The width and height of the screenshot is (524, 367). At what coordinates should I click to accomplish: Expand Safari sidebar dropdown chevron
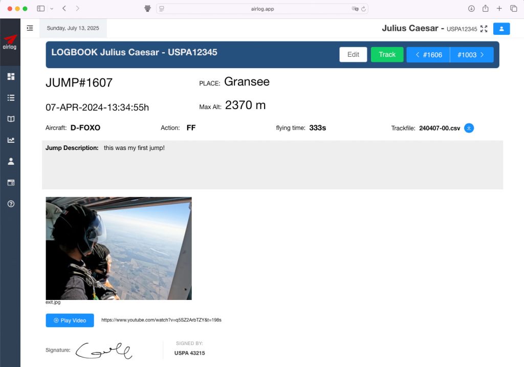point(52,9)
